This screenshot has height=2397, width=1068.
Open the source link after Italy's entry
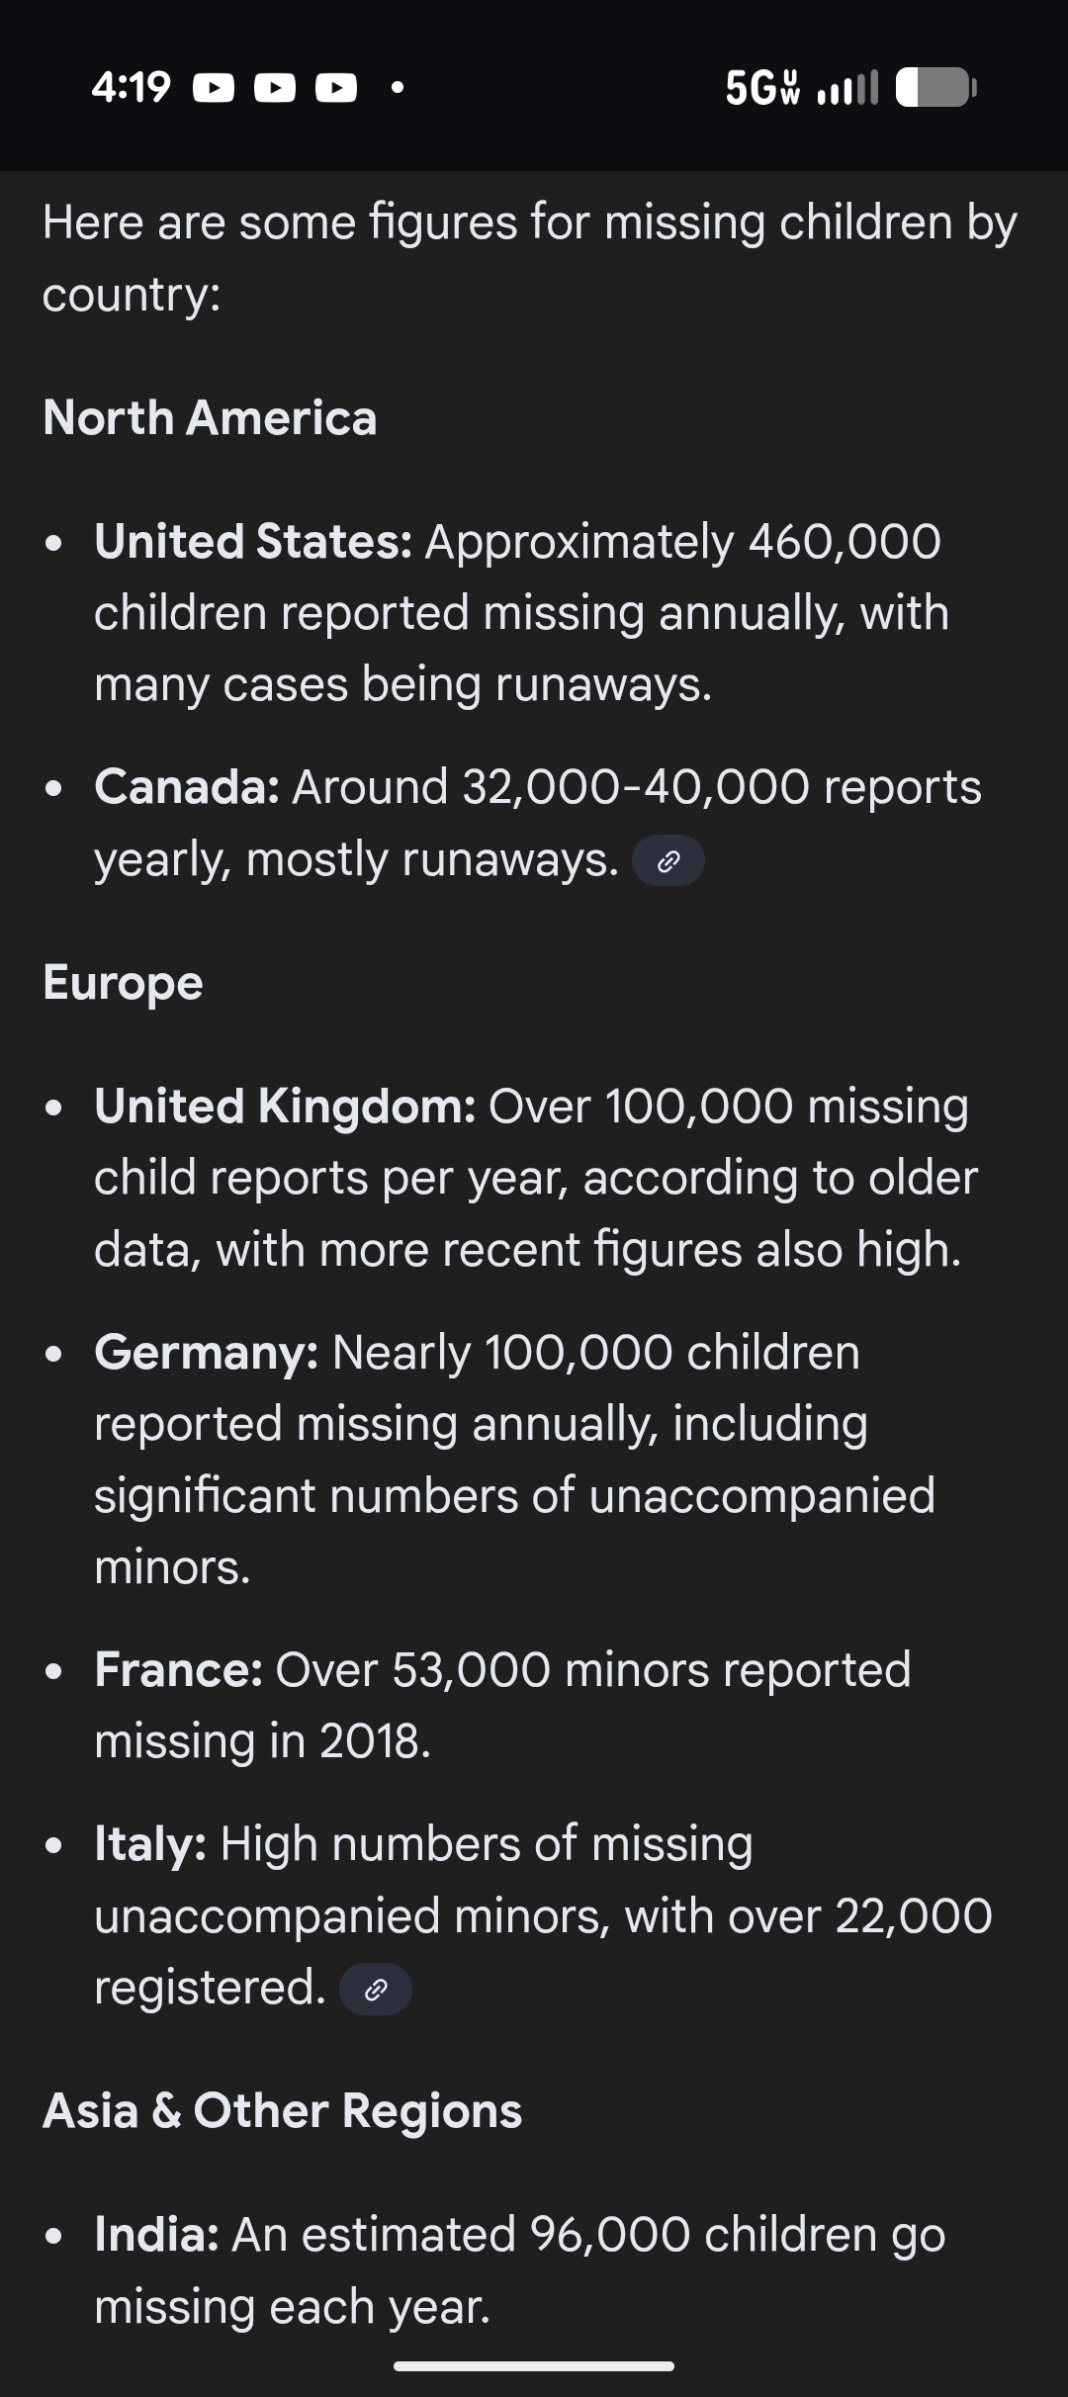(x=375, y=1989)
